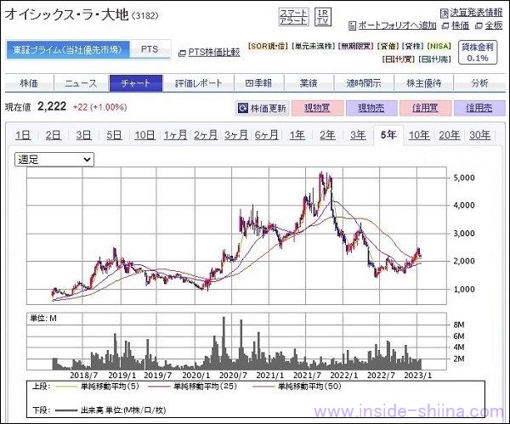Select the チャート tab
The width and height of the screenshot is (510, 424).
[x=136, y=83]
